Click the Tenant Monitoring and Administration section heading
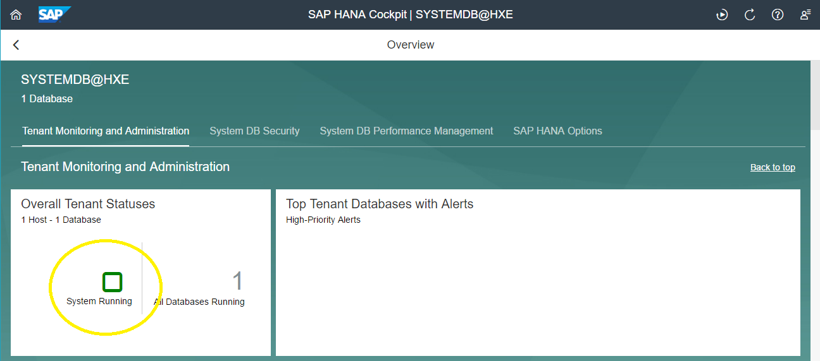The width and height of the screenshot is (820, 361). click(x=125, y=167)
